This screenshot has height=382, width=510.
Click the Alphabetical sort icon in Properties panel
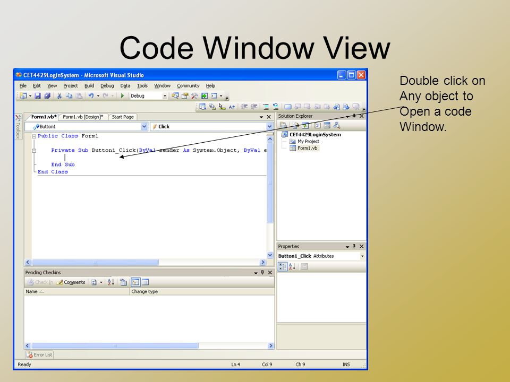292,267
